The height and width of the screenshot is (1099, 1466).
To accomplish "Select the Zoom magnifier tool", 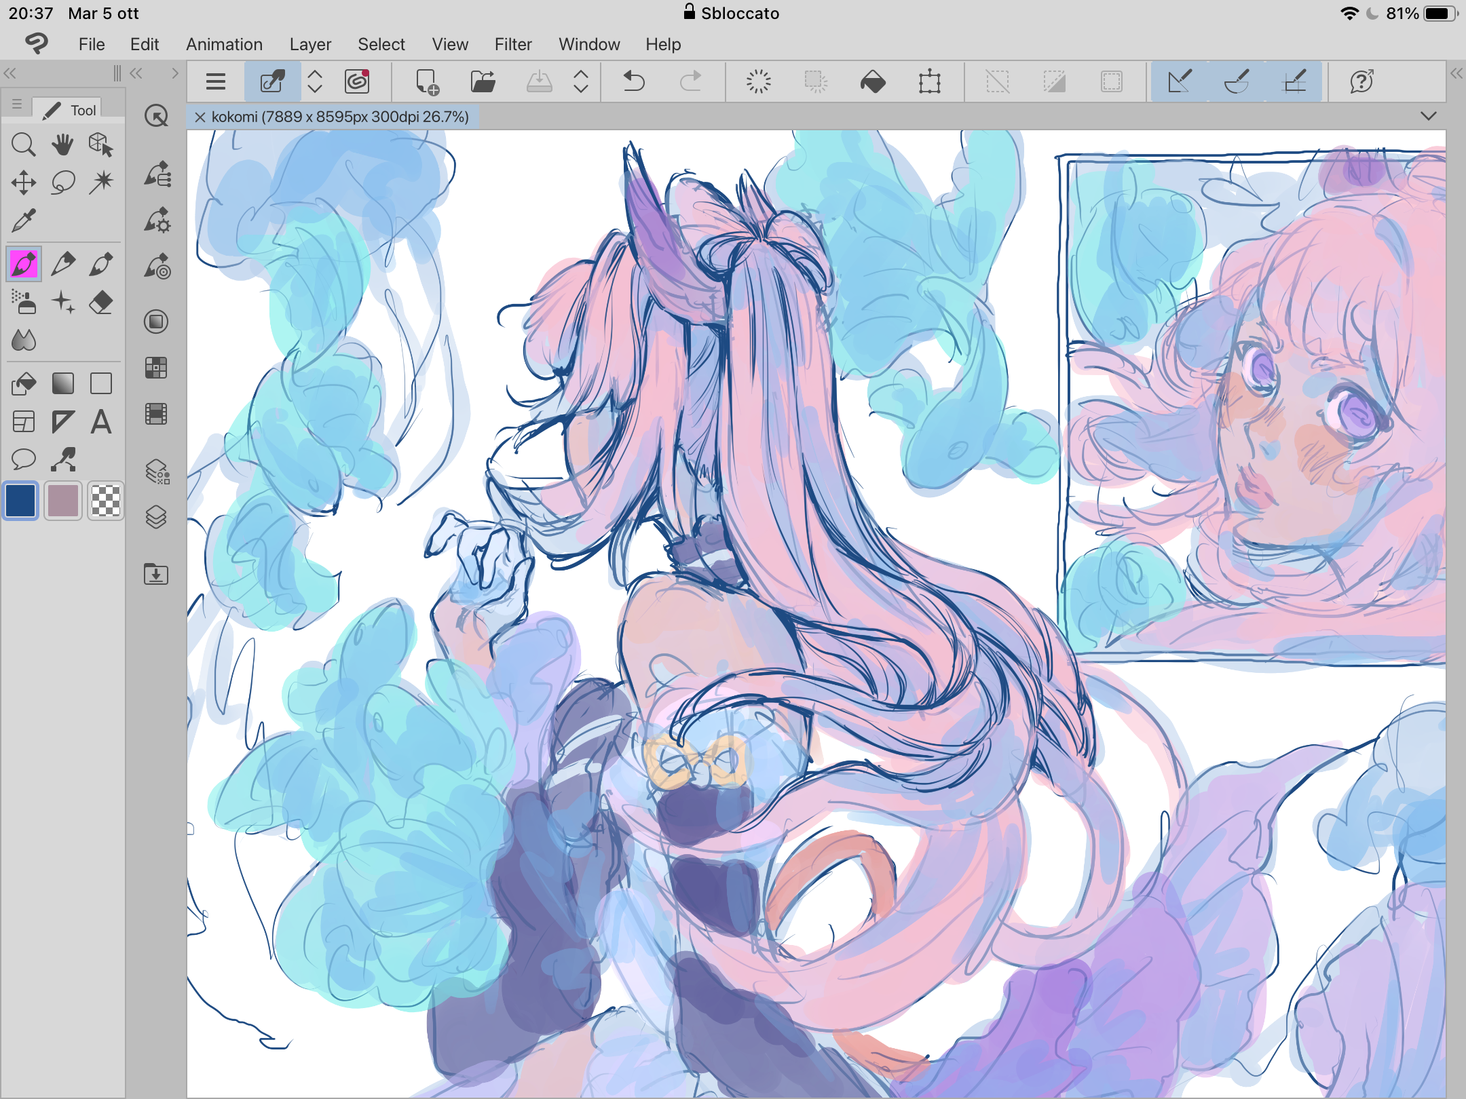I will (x=24, y=144).
